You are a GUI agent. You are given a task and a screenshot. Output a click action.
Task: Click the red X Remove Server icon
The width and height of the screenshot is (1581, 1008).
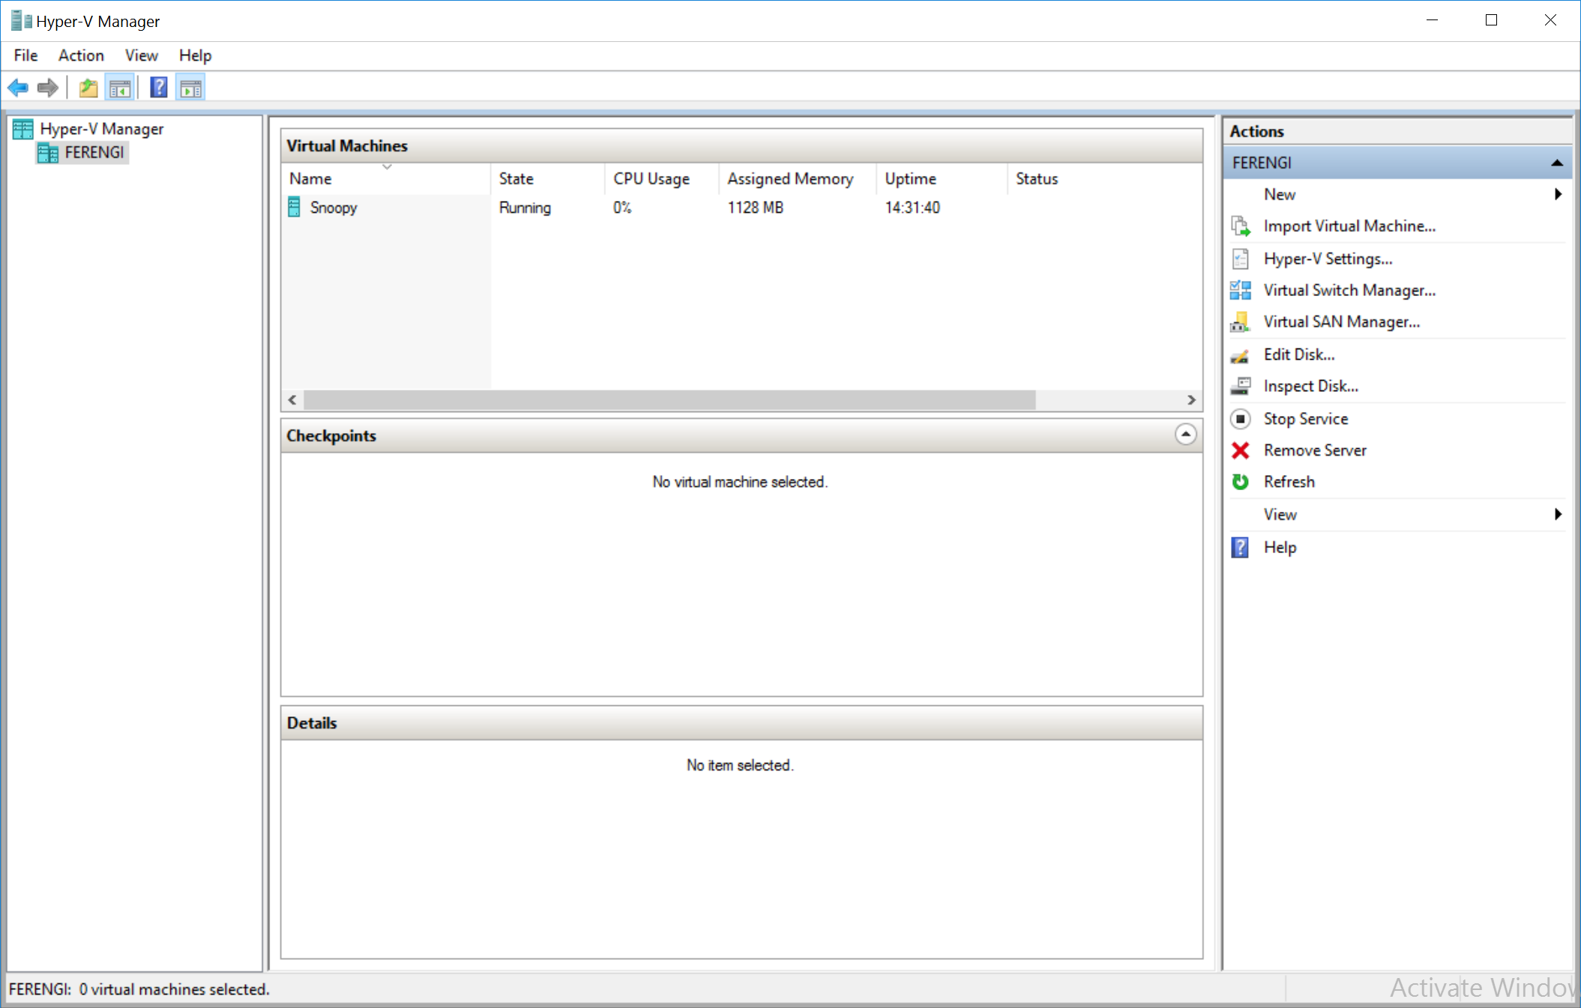coord(1241,450)
